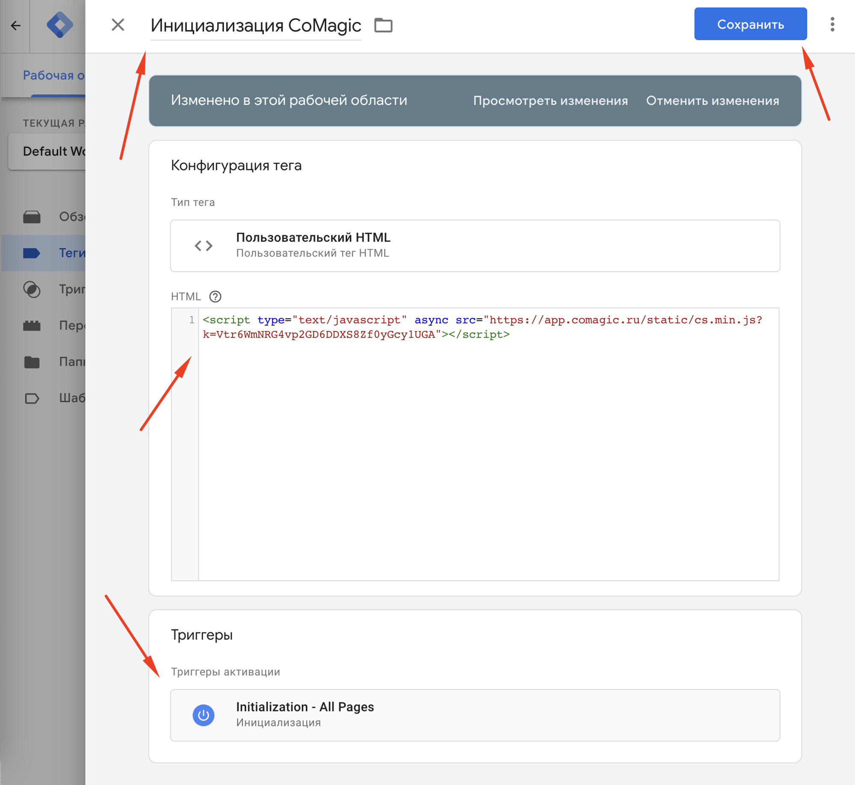Open the Overview suitcase icon in sidebar
This screenshot has height=785, width=855.
coord(32,217)
